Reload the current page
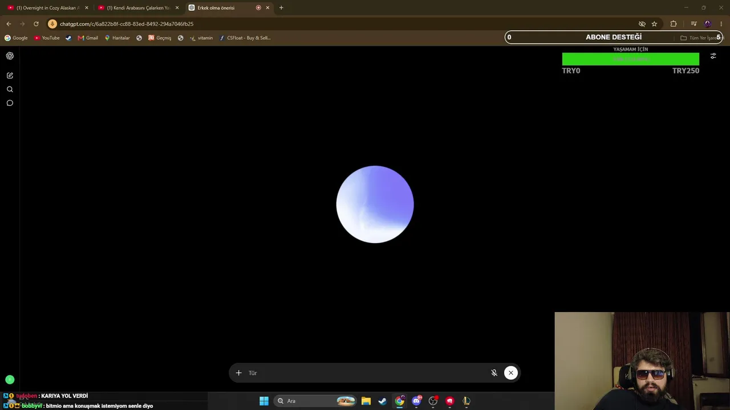The width and height of the screenshot is (730, 410). (36, 24)
